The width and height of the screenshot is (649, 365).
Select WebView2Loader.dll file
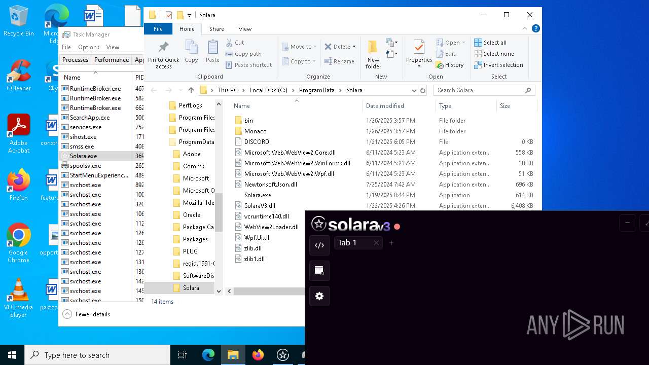click(271, 227)
